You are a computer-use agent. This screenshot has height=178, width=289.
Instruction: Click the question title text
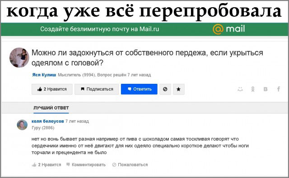pyautogui.click(x=147, y=58)
